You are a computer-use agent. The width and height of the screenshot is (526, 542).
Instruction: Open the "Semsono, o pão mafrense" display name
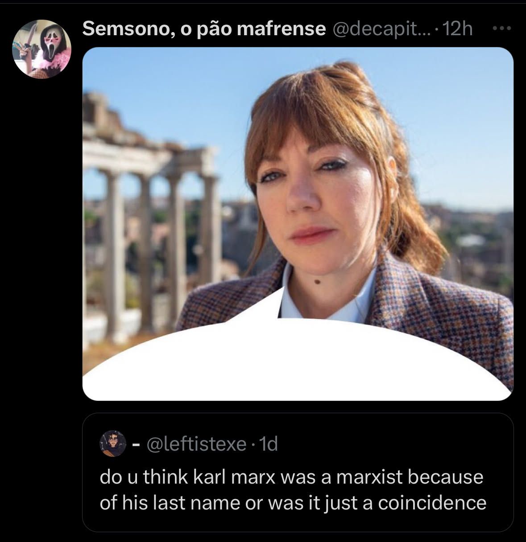tap(204, 29)
